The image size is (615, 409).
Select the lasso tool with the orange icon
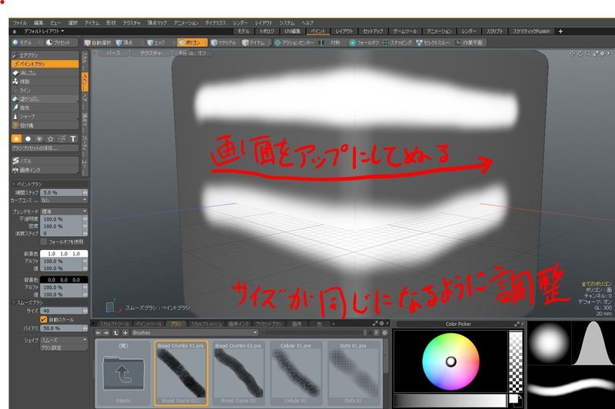click(45, 125)
